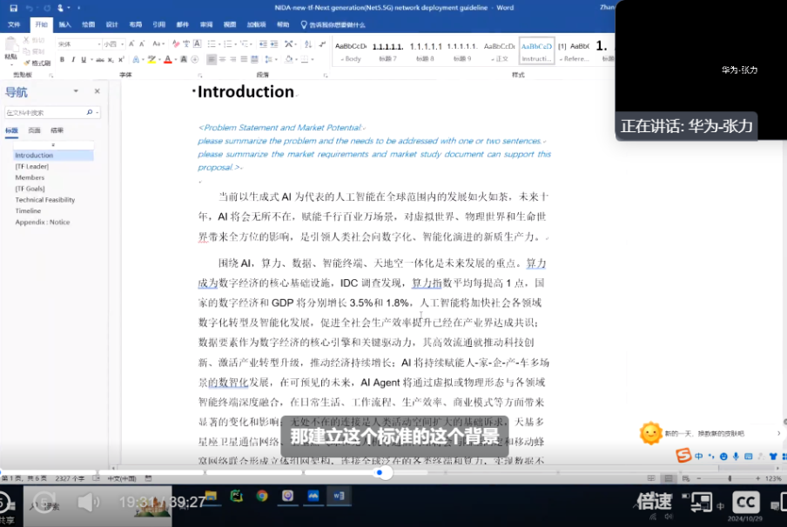
Task: Open the 倍速 playback speed control
Action: pyautogui.click(x=655, y=501)
